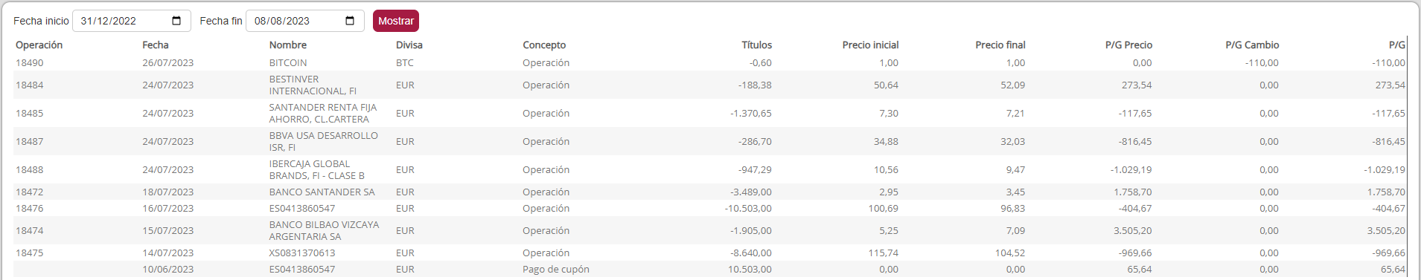
Task: Select SANTANDER RENTA FIJA AHORRO row
Action: tap(710, 113)
